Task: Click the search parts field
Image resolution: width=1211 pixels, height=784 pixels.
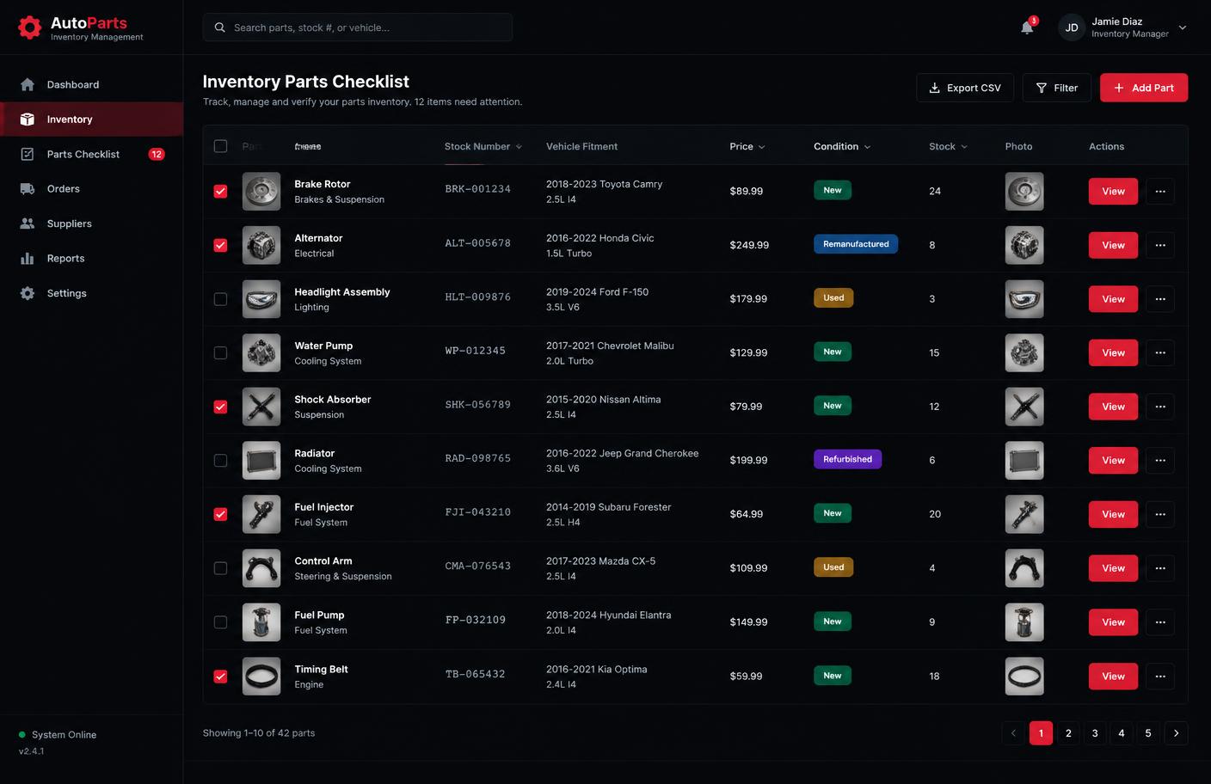Action: [358, 28]
